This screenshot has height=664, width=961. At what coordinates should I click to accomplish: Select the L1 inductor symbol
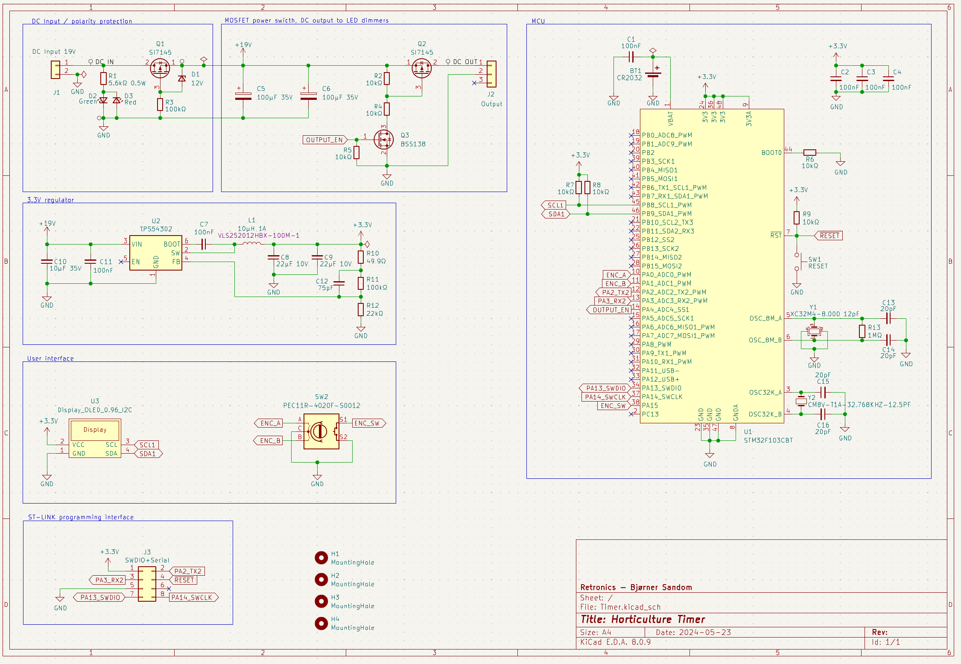pyautogui.click(x=252, y=244)
